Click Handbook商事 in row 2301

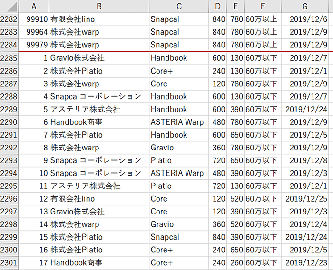(99, 263)
